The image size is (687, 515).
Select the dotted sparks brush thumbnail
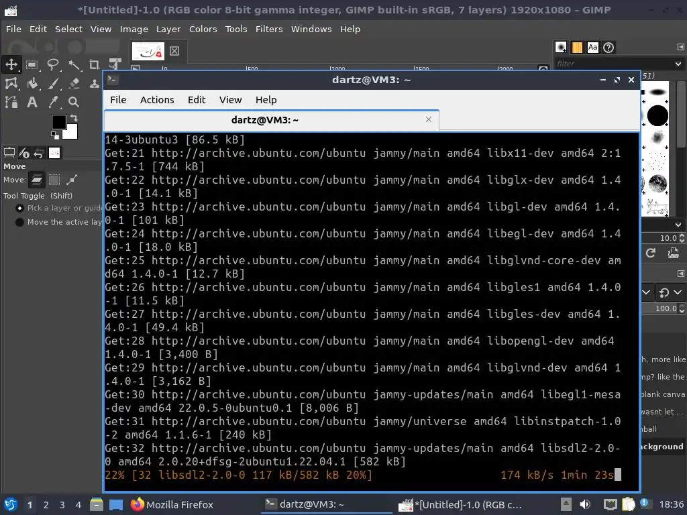[656, 161]
